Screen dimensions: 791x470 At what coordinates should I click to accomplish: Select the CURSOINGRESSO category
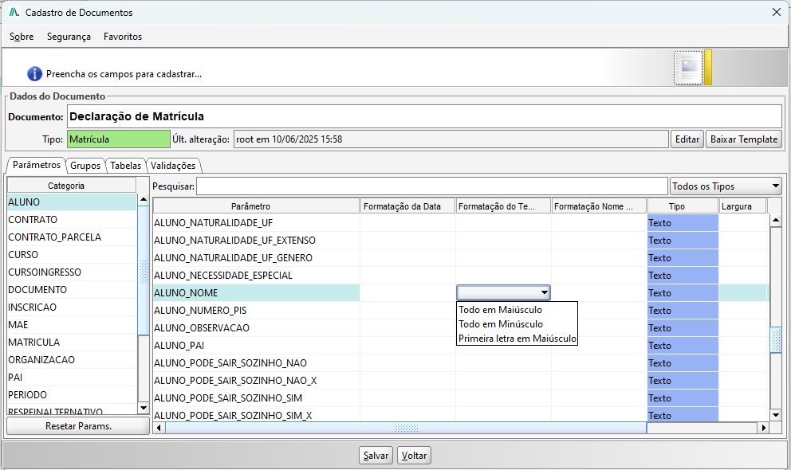tap(72, 272)
